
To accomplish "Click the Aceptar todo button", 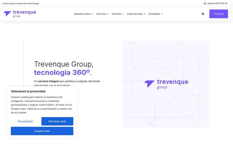I will 42,131.
